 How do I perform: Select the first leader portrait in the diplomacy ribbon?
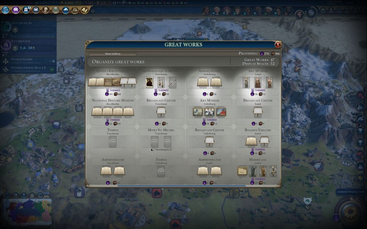[x=206, y=11]
